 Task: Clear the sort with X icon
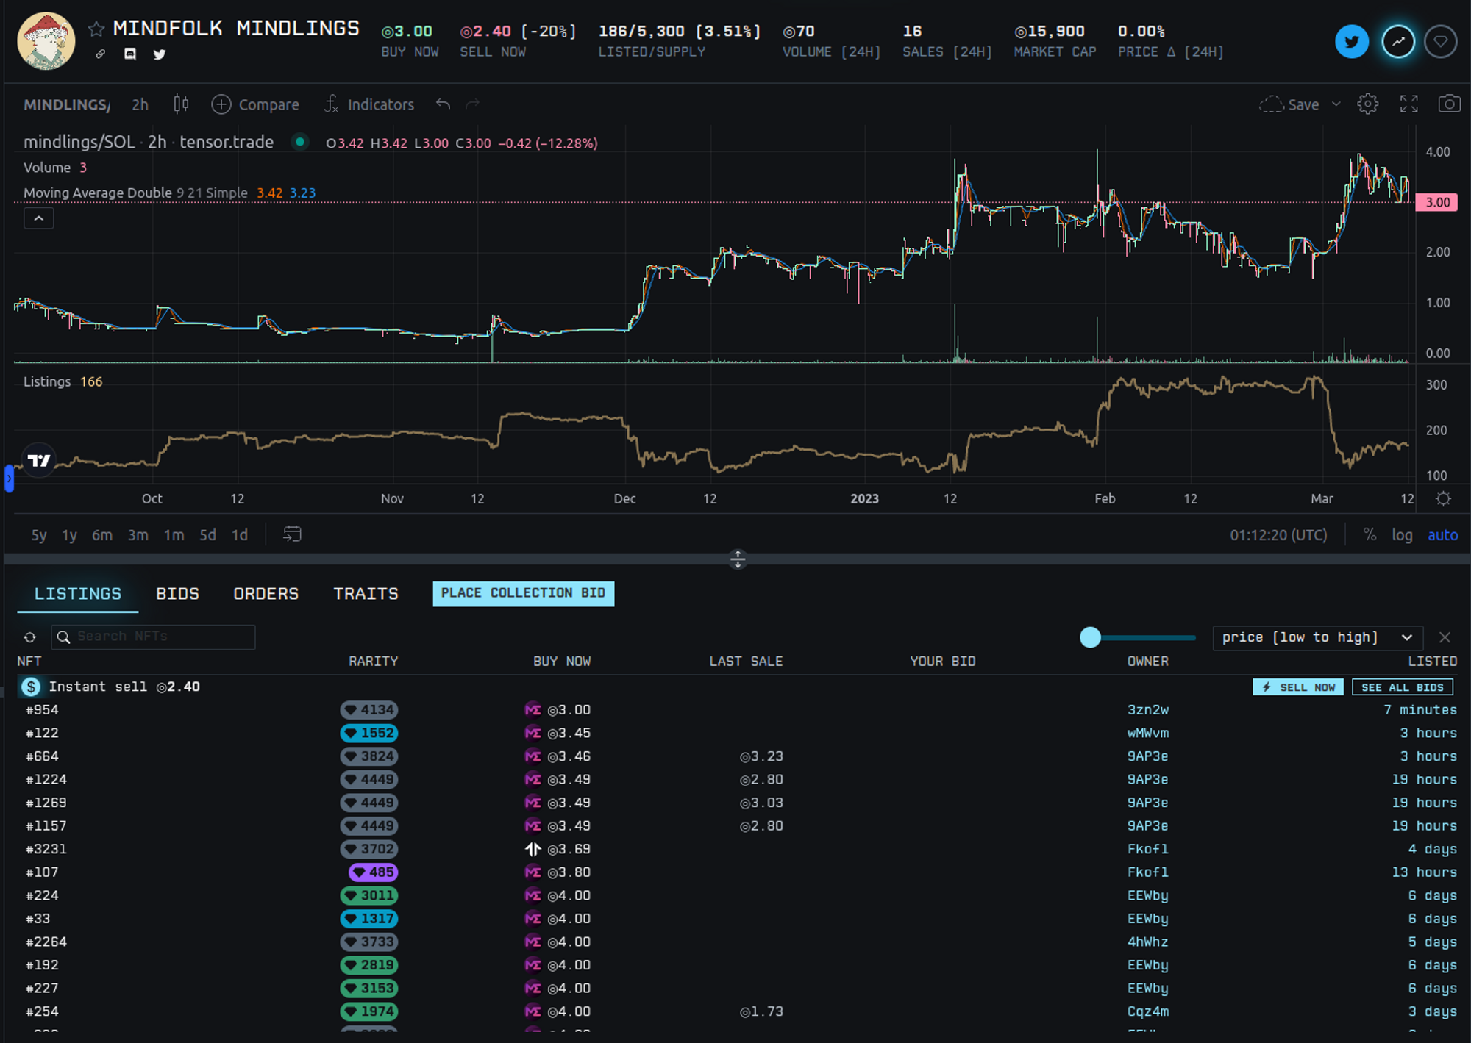[1445, 637]
